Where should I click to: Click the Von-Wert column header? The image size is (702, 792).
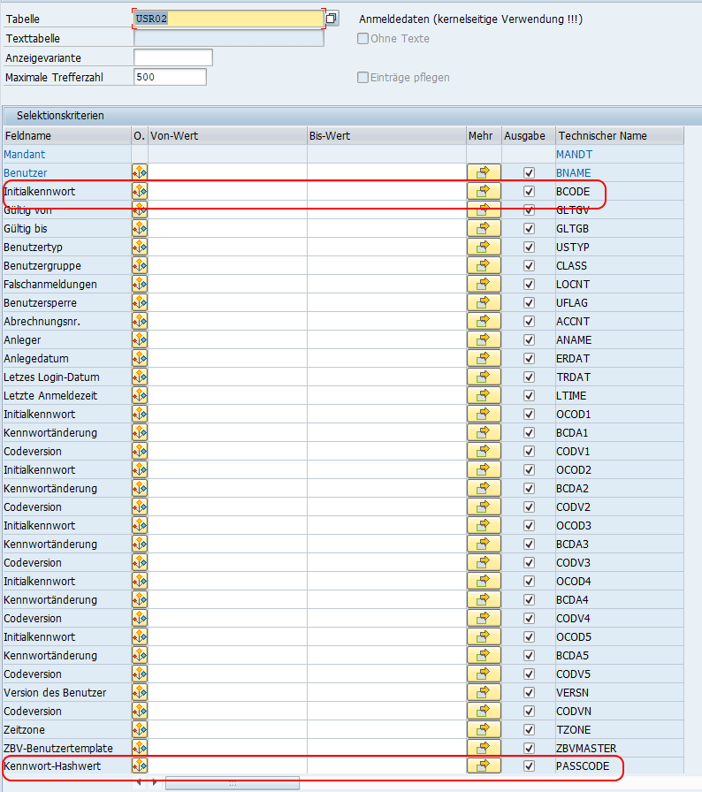pos(227,136)
